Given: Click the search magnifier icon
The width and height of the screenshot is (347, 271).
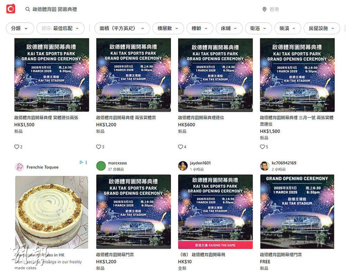Looking at the screenshot, I should 28,9.
